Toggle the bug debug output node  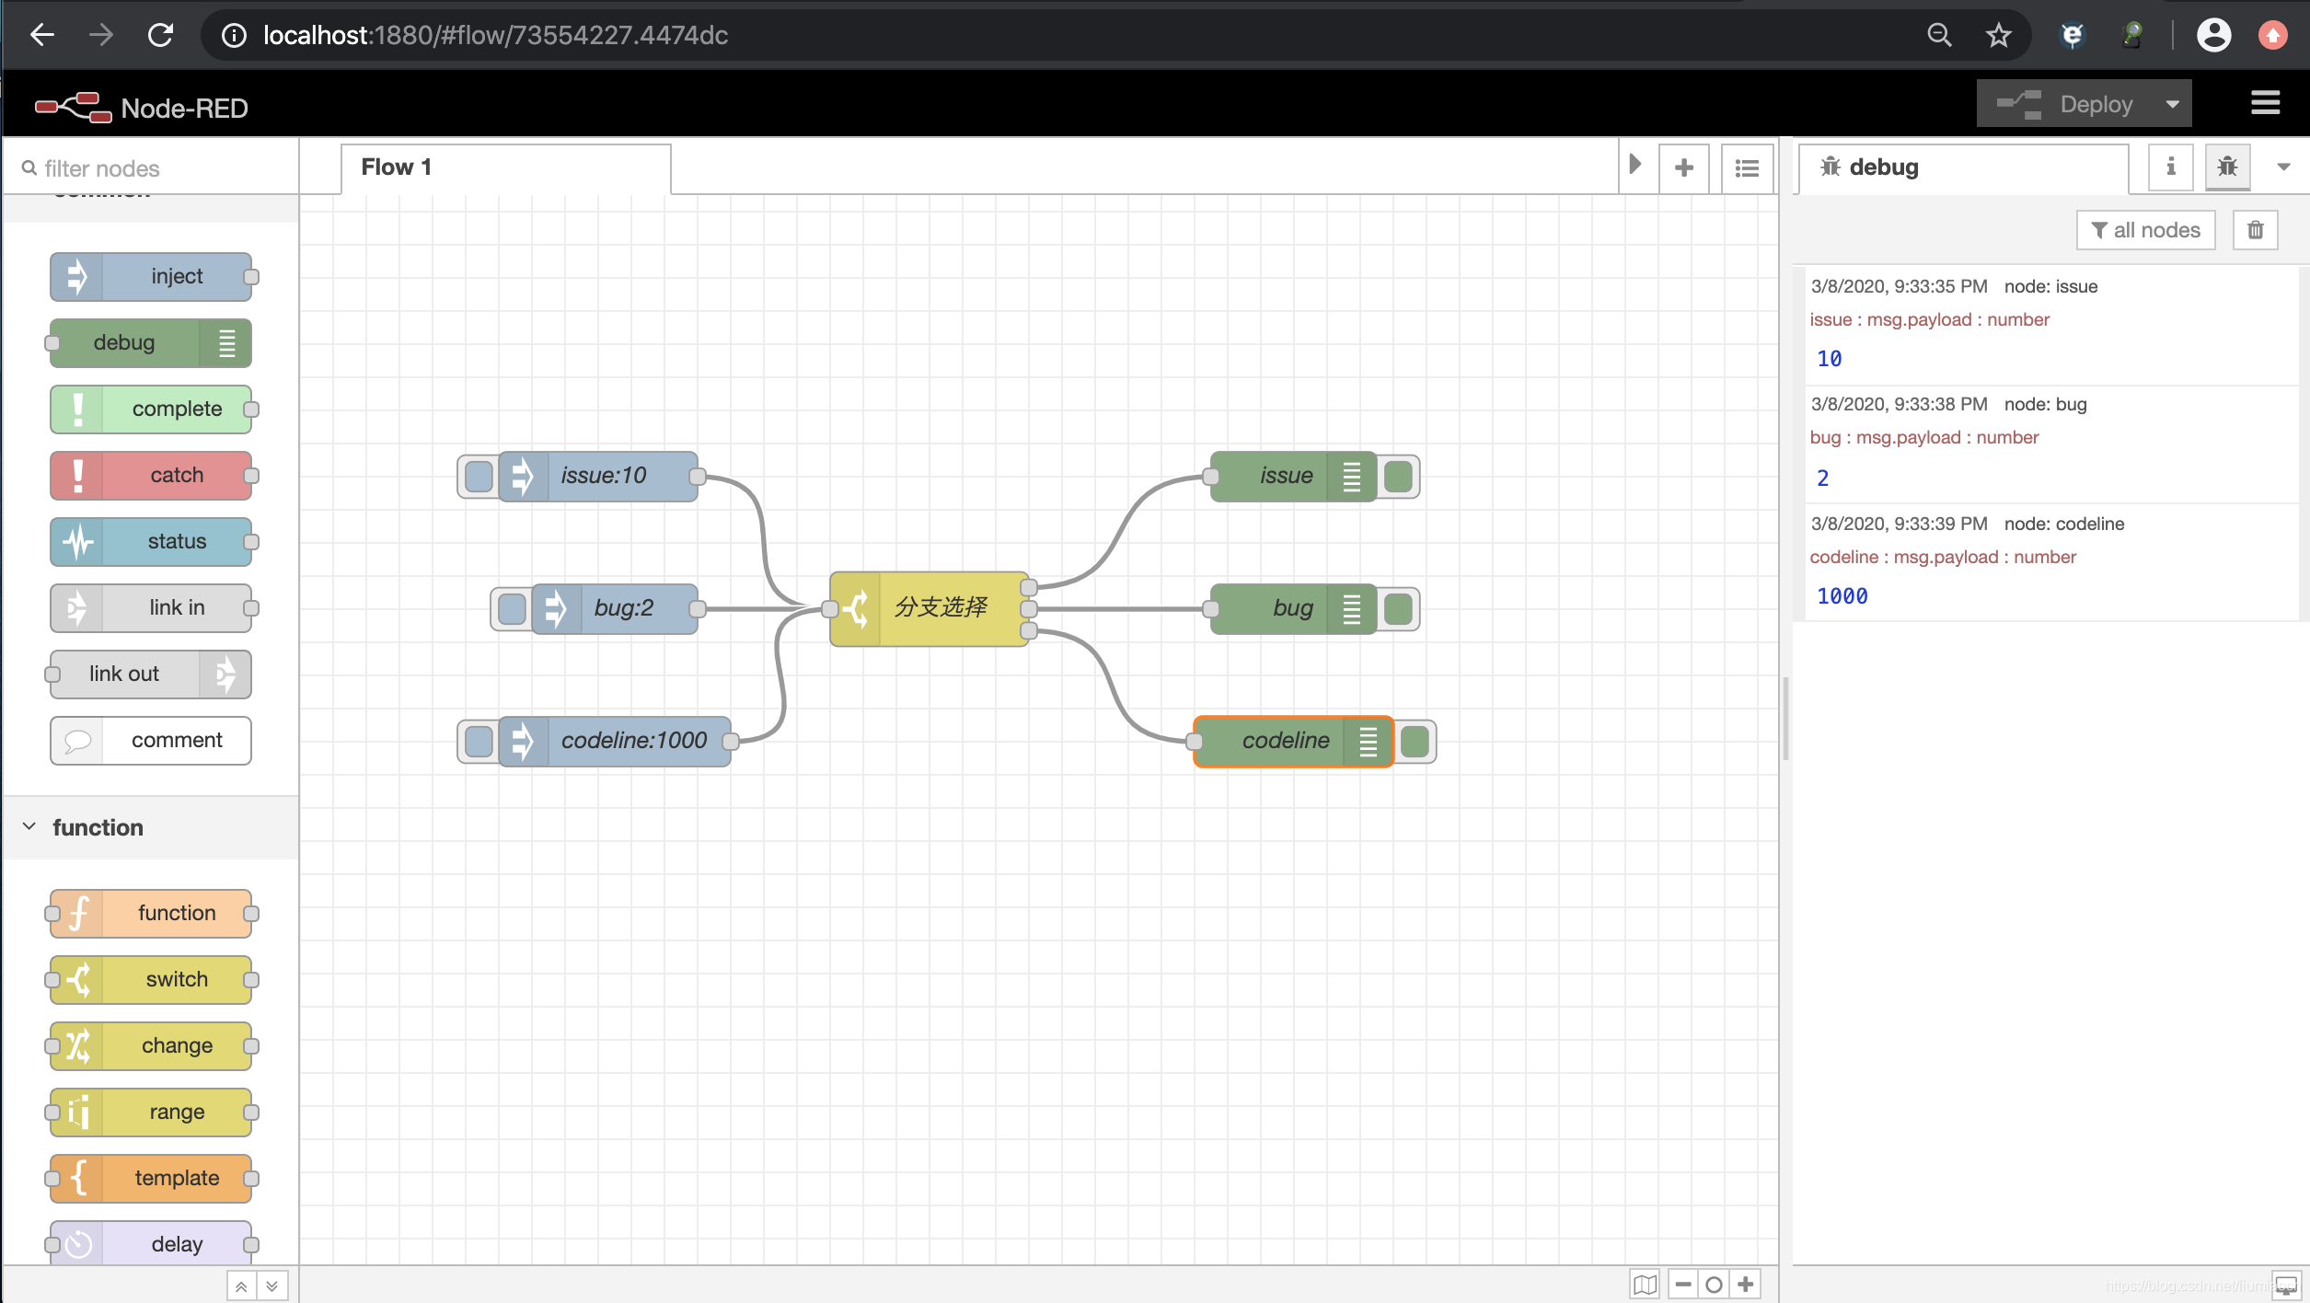(1398, 608)
